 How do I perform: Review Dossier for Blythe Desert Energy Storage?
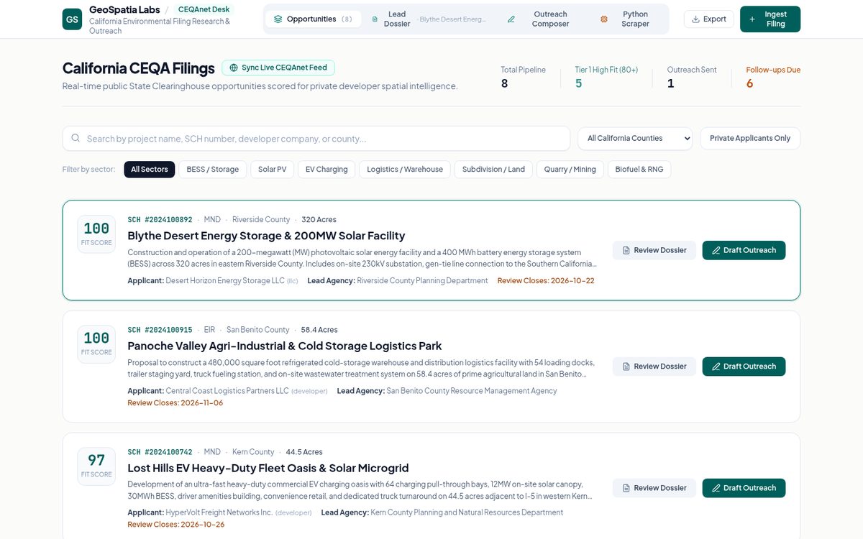click(654, 250)
